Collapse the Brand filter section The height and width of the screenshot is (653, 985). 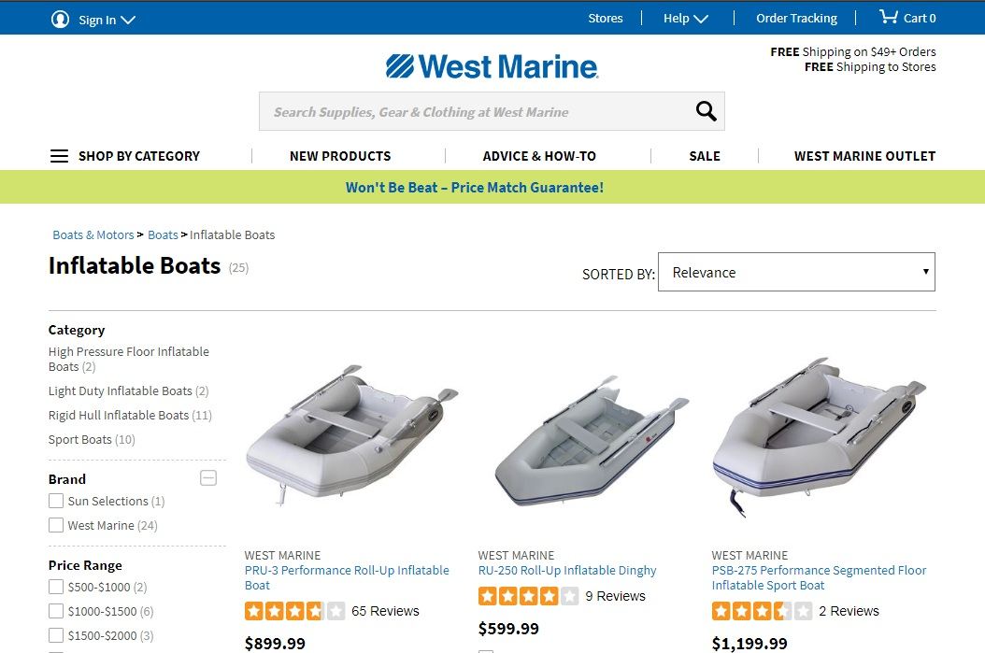208,478
